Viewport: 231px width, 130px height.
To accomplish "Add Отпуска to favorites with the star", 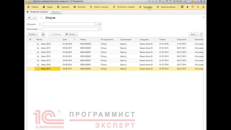I will pos(42,18).
